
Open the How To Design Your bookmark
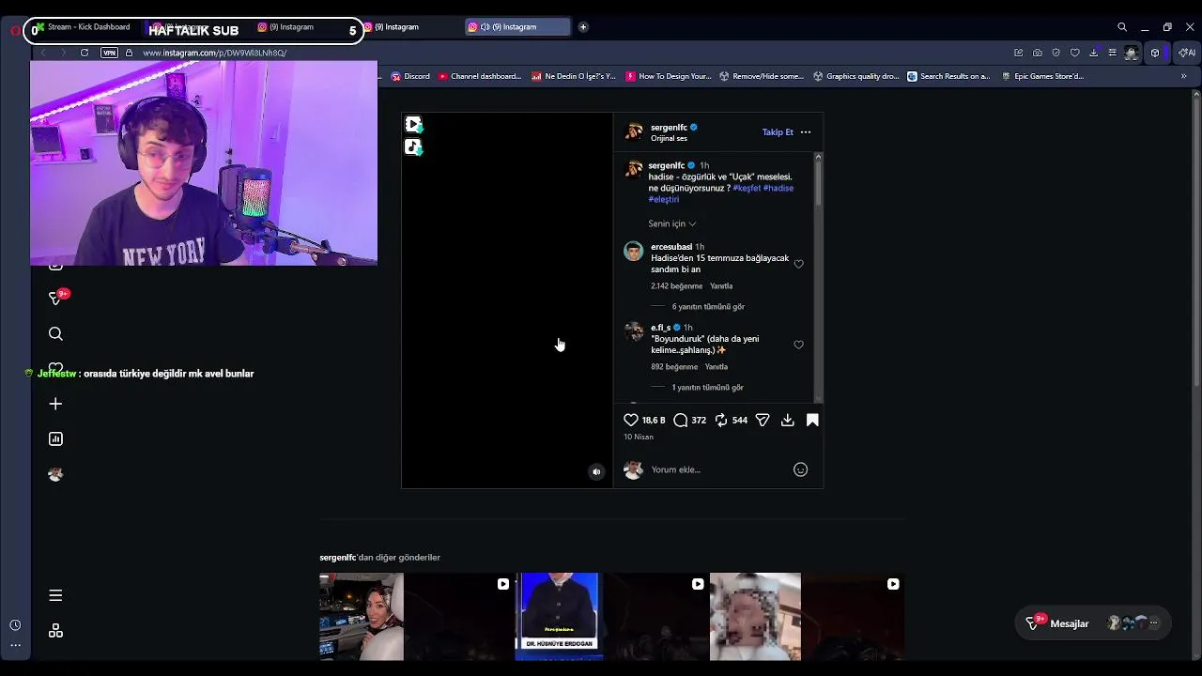669,76
